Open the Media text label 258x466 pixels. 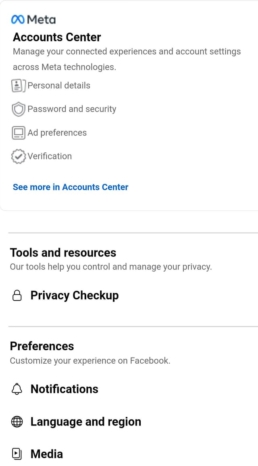(x=47, y=454)
